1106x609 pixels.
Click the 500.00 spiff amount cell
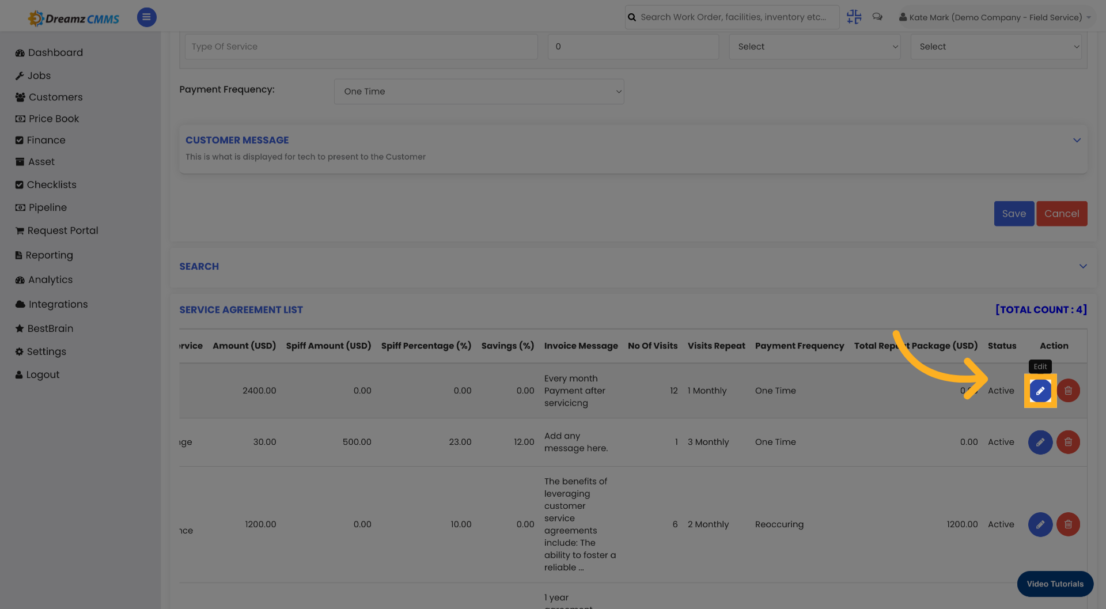pyautogui.click(x=357, y=442)
